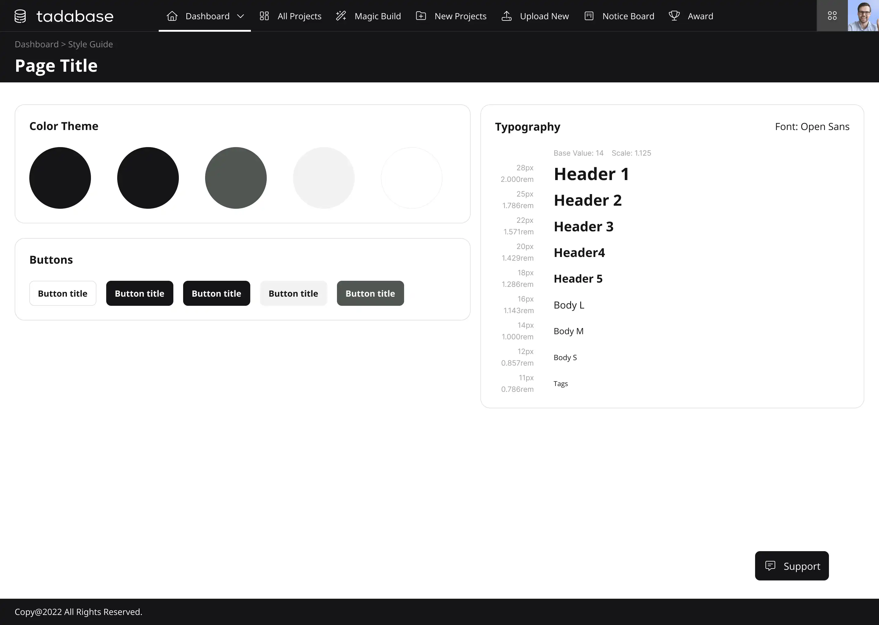Click the light gray Button title

(293, 293)
